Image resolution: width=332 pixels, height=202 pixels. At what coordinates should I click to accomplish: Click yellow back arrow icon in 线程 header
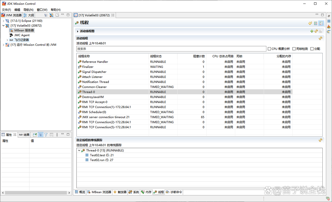point(310,23)
